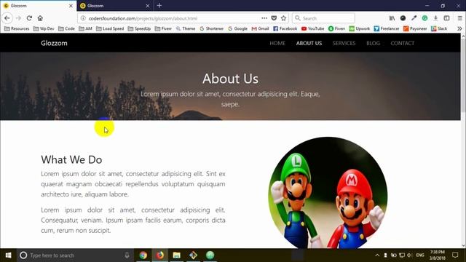Click the dark round extension icon
The image size is (466, 262).
click(x=403, y=18)
